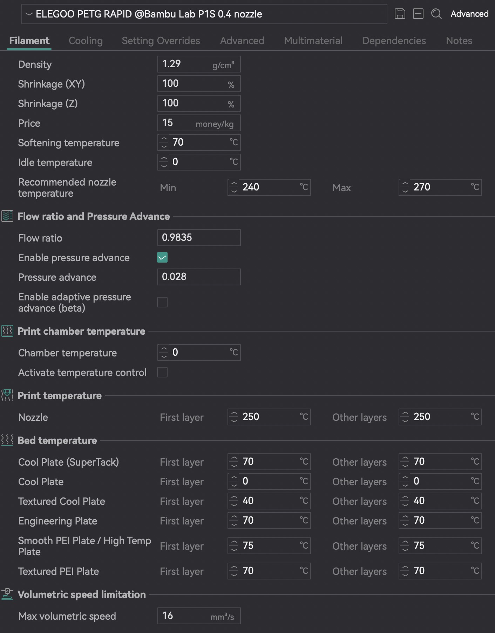Decrease Engineering Plate first layer temperature
The image size is (495, 633).
click(234, 524)
